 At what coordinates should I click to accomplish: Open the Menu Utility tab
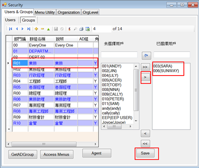(45, 13)
